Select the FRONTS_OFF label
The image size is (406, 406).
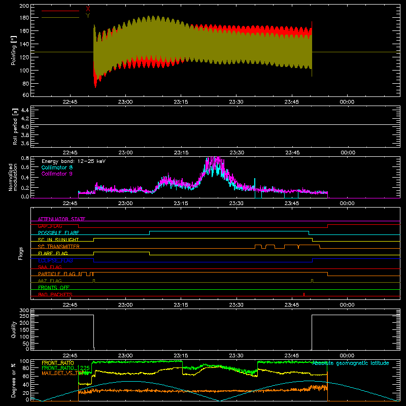(54, 287)
